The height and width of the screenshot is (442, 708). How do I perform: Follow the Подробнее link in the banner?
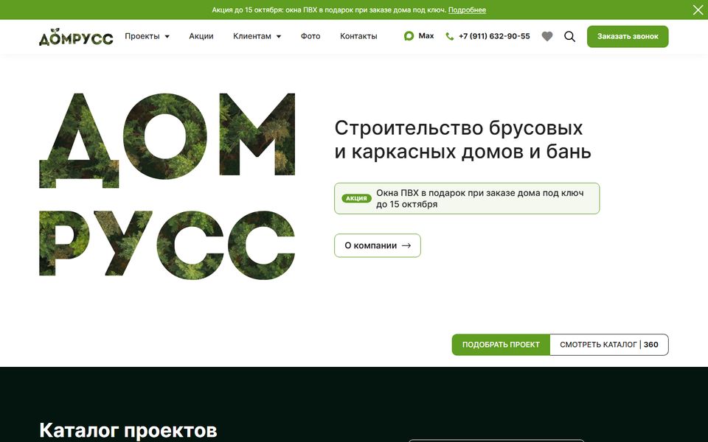coord(467,10)
